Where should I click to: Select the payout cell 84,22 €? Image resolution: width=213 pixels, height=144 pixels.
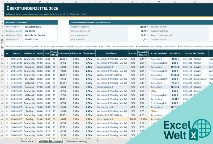pos(175,59)
